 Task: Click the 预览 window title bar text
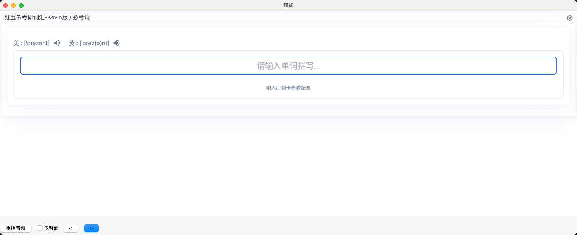(288, 6)
